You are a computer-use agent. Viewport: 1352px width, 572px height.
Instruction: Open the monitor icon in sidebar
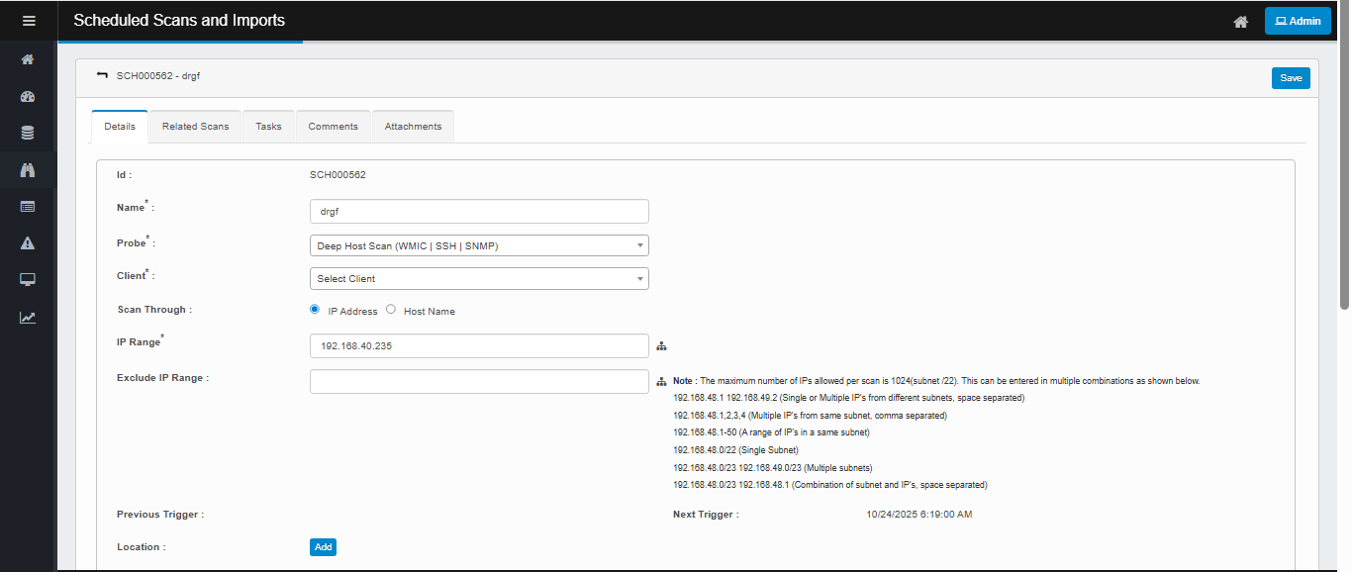[28, 280]
